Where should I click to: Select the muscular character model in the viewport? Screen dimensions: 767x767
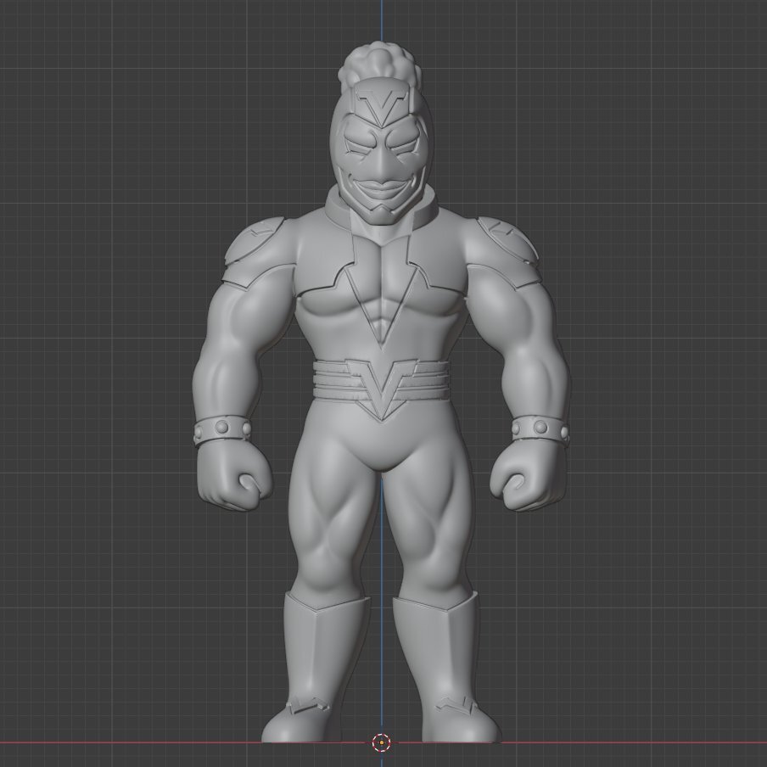pos(381,391)
